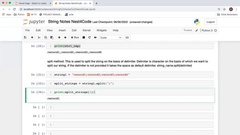Switch to the Home Page browser tab
Viewport: 240px width, 135px height.
[33, 3]
